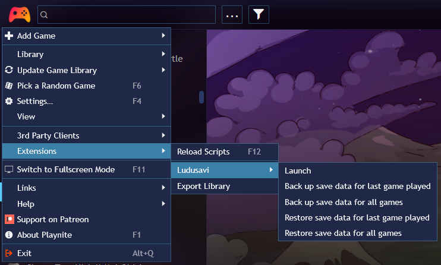
Task: Exit Playnite from the menu
Action: click(86, 253)
